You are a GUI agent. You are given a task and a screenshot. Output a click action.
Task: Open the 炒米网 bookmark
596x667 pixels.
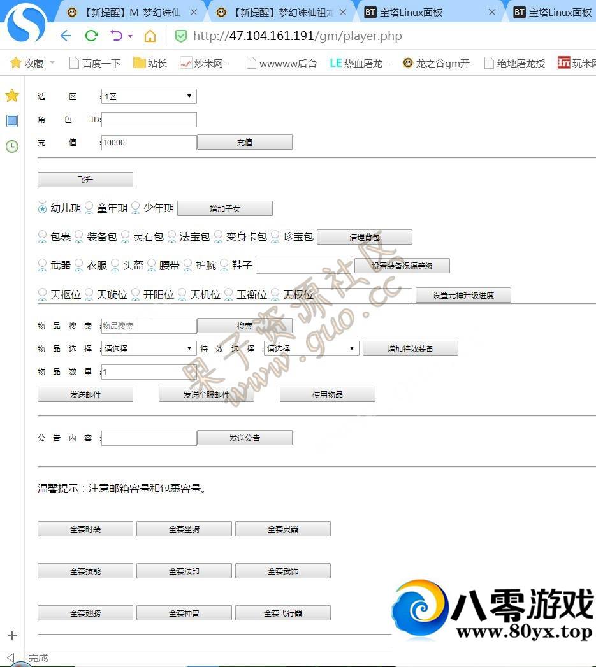point(205,63)
